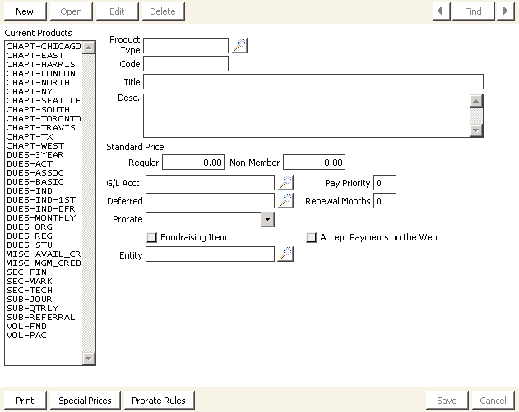Focus the Regular price field
The width and height of the screenshot is (519, 412).
193,163
